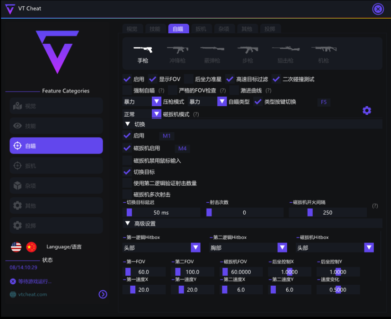
Task: Select the 步枪 rifle icon
Action: [247, 49]
